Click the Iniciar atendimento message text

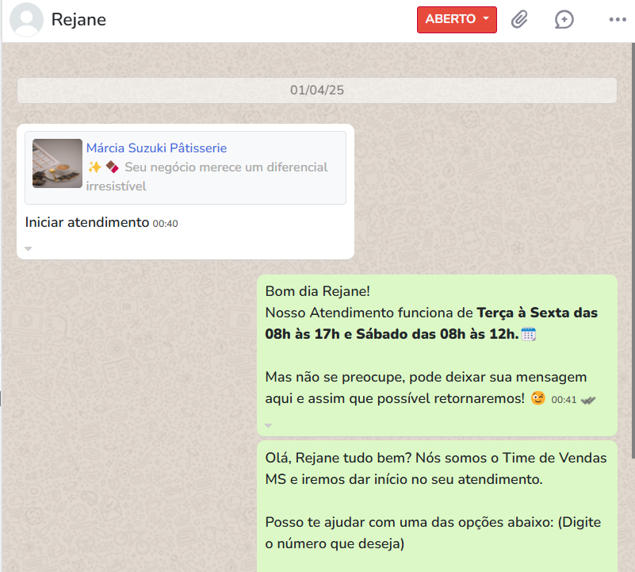tap(87, 223)
